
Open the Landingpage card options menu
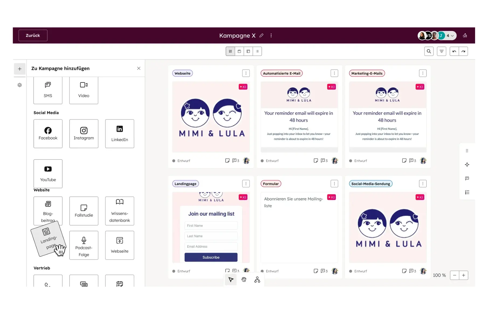click(246, 184)
